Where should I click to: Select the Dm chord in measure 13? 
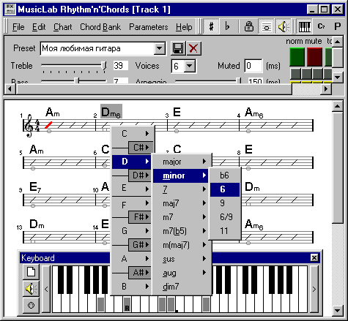pos(37,224)
